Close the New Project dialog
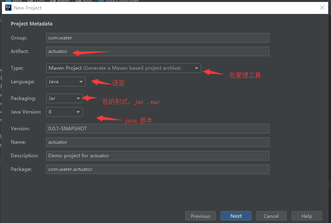Viewport: 331px width, 223px height. point(322,8)
